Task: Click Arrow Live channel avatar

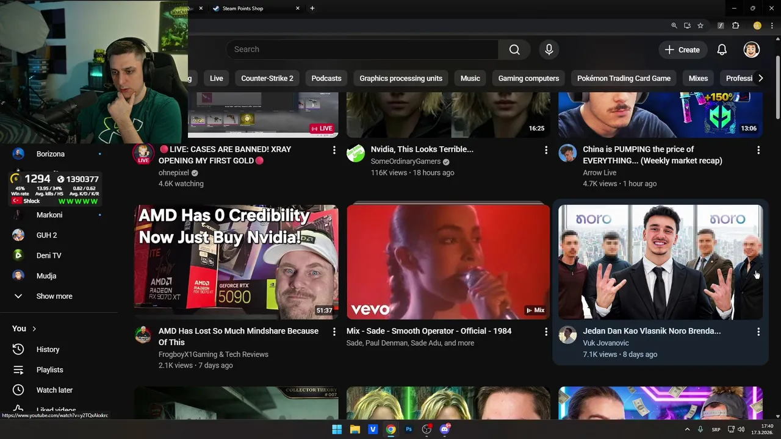Action: 567,153
